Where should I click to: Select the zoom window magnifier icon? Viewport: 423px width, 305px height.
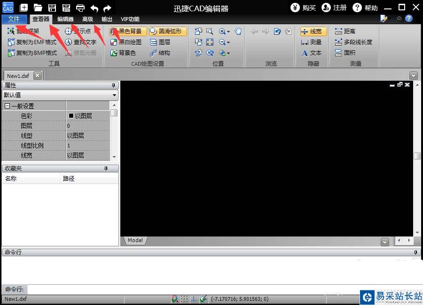tap(210, 31)
